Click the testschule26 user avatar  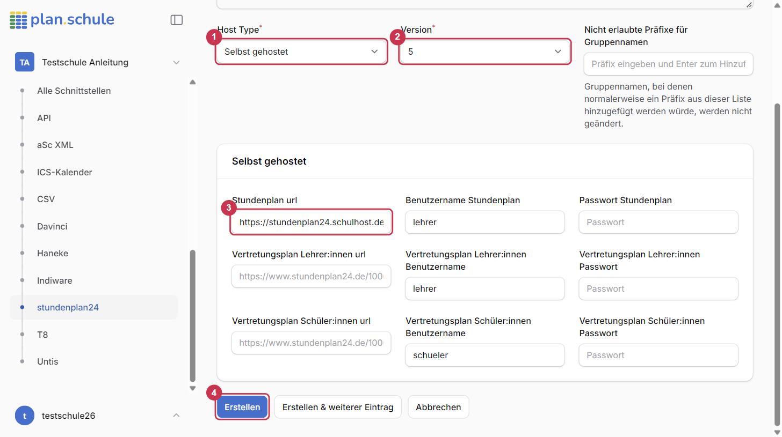(25, 416)
